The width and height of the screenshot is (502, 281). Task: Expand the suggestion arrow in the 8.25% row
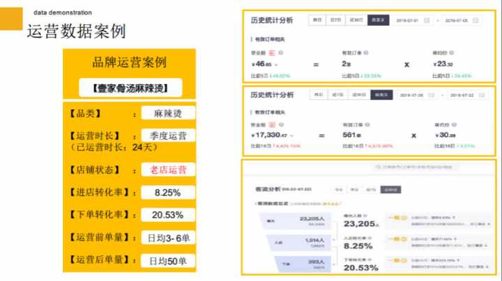pos(487,246)
